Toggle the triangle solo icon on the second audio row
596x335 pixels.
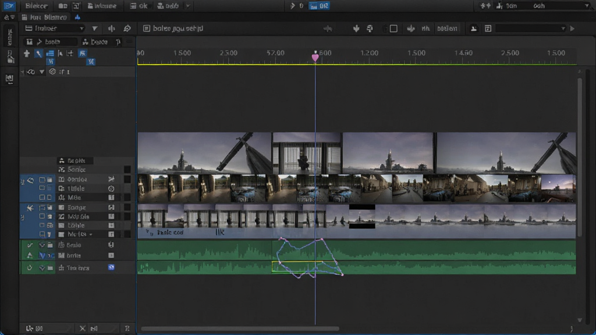tap(30, 255)
